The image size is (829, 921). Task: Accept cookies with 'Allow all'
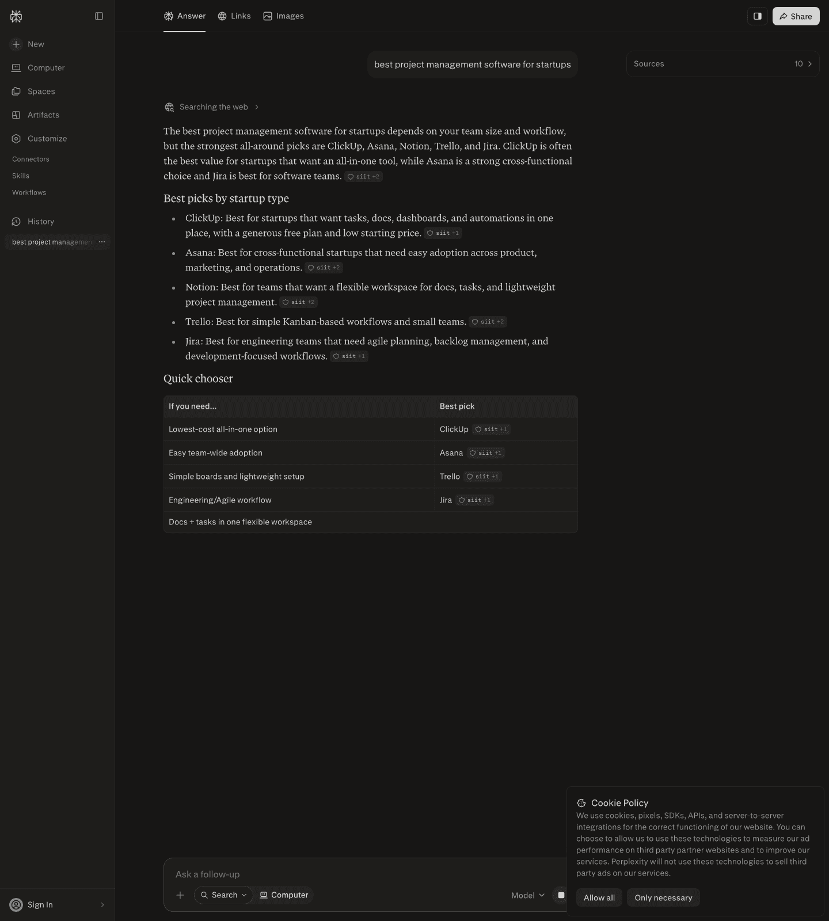[x=599, y=897]
